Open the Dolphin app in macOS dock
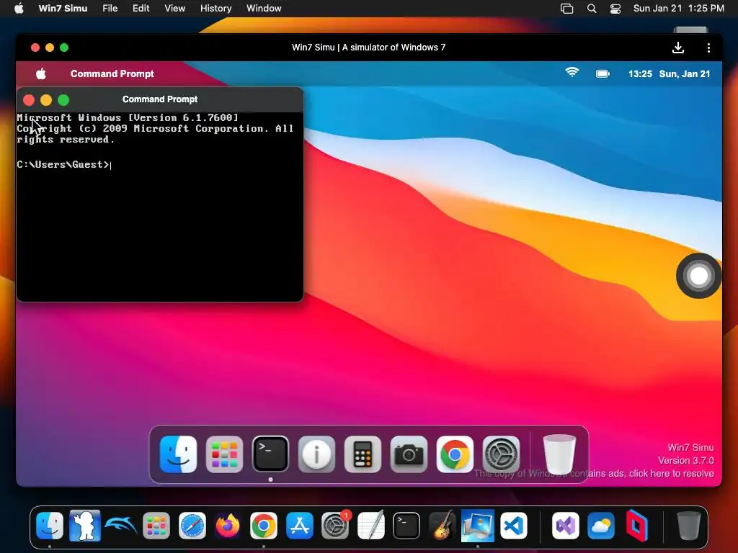 pos(121,525)
